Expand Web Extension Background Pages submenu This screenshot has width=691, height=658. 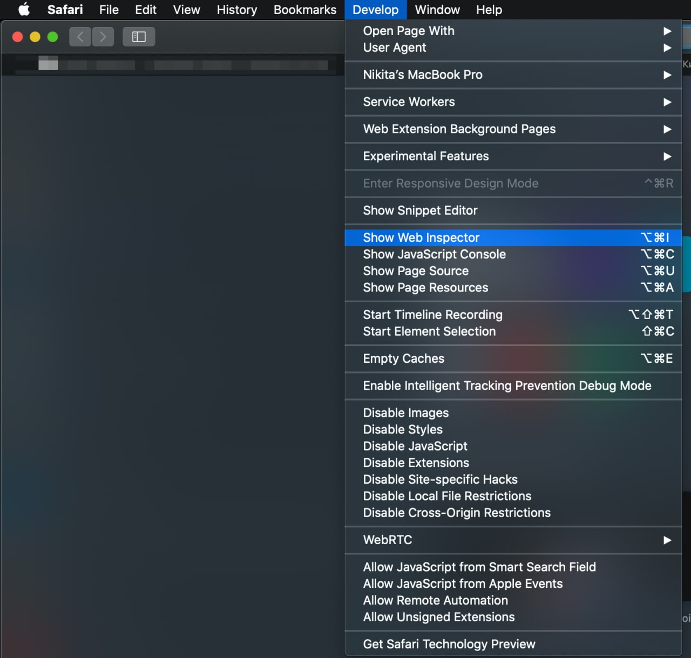click(x=513, y=129)
